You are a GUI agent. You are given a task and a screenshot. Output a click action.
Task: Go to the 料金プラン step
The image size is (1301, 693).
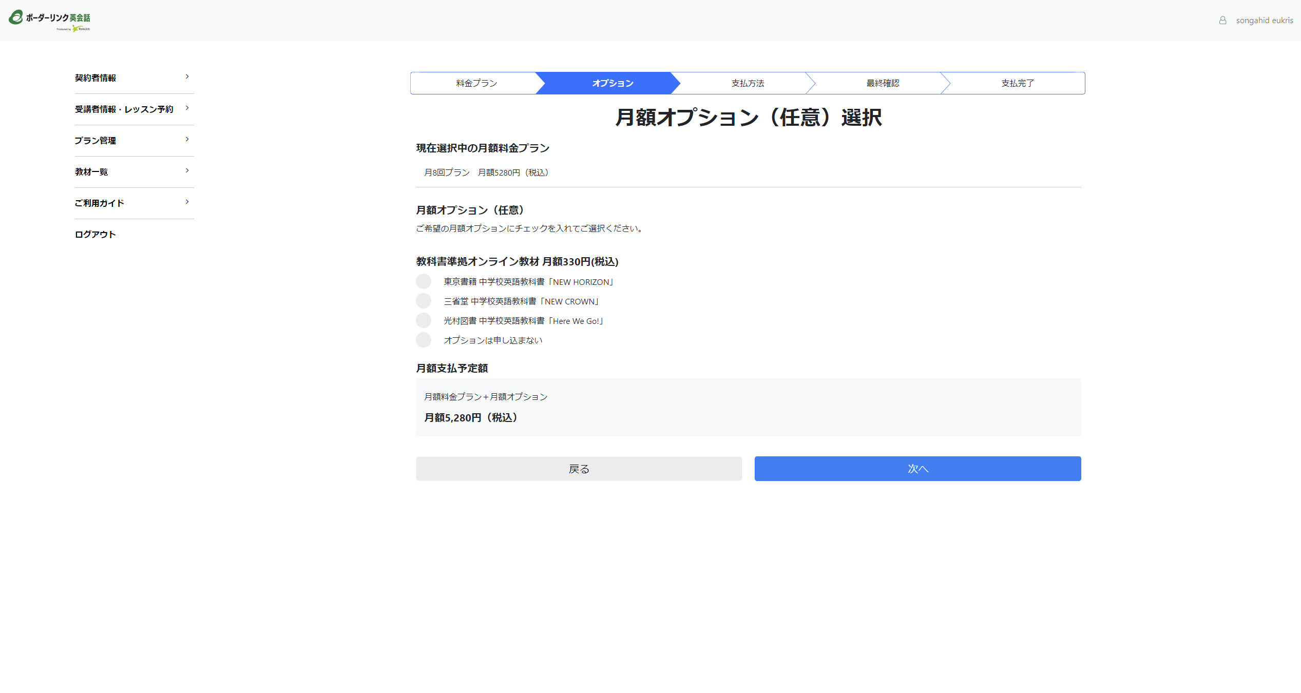(x=476, y=83)
